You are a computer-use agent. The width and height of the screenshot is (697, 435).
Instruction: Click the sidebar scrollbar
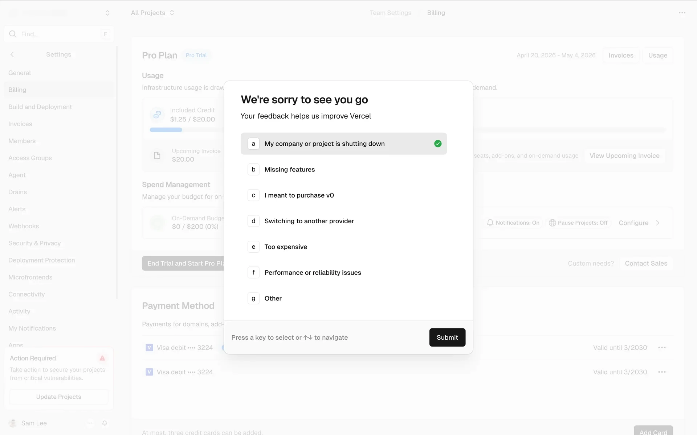(117, 172)
